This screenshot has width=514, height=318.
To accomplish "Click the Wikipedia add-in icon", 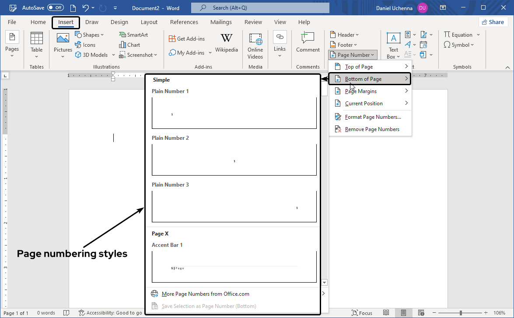I will 226,43.
